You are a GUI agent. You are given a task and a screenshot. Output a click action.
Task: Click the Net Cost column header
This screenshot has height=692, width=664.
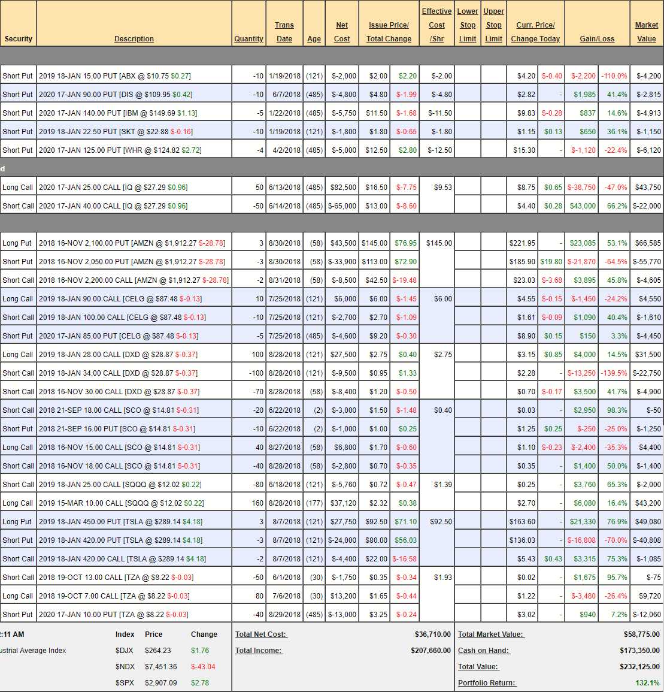[342, 32]
